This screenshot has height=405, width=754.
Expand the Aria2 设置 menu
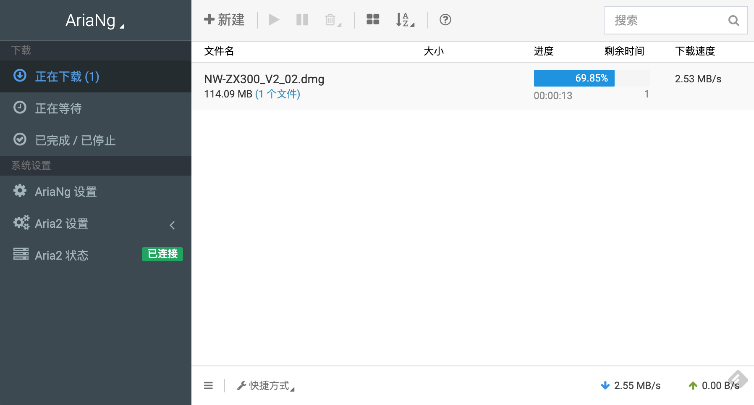tap(96, 224)
